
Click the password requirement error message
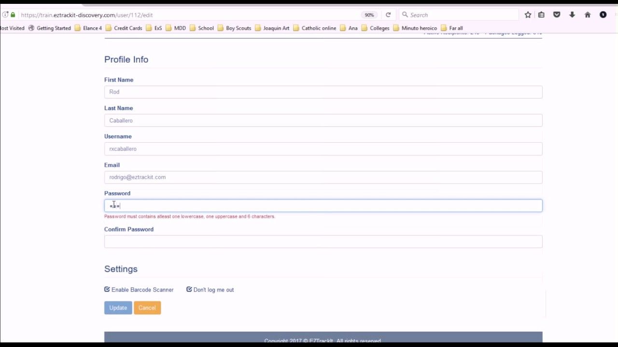click(190, 216)
